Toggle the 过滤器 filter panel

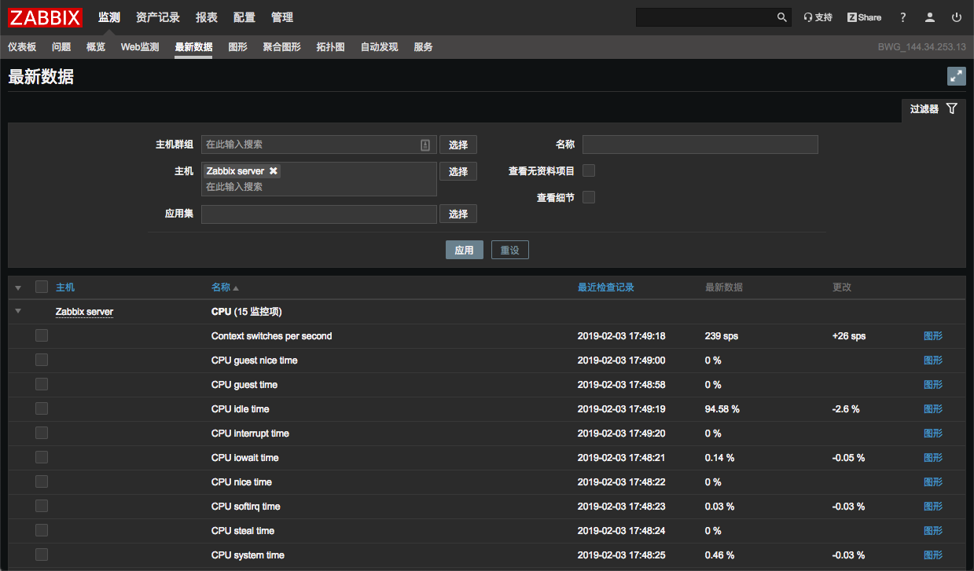click(x=933, y=109)
